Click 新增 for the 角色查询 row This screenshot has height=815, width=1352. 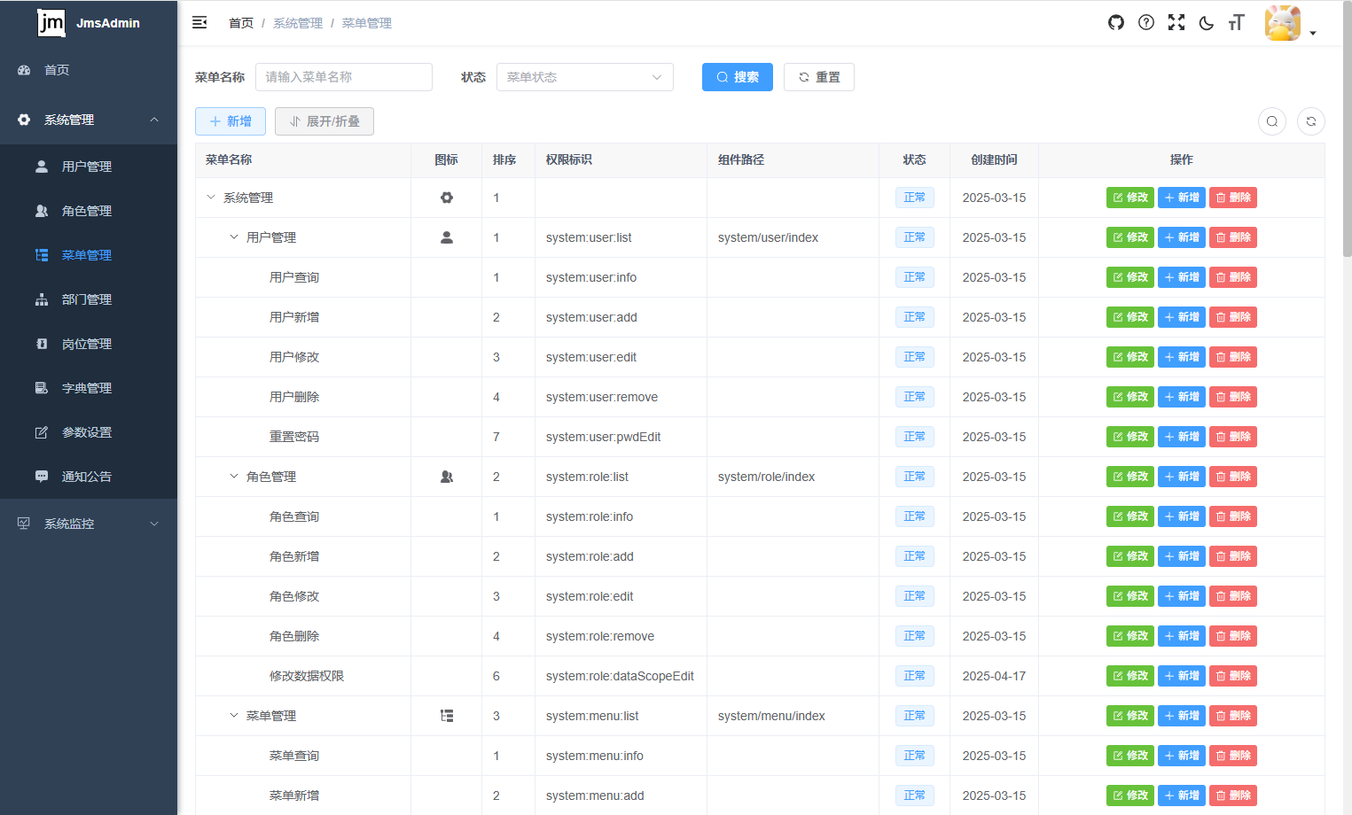1182,516
